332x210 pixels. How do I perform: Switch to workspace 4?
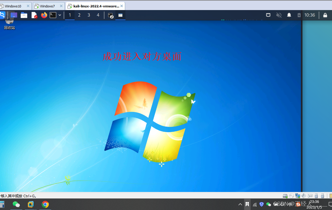[98, 15]
